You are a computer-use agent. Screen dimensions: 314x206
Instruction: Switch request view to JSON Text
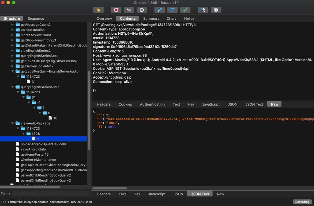[254, 104]
